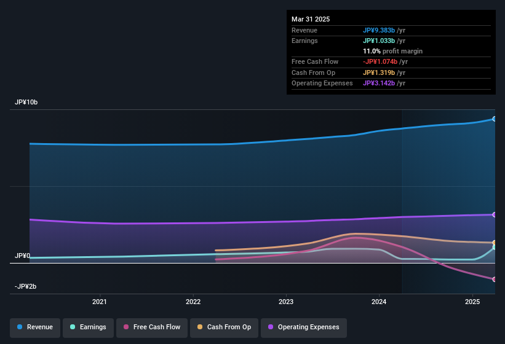Click the 11.0% profit margin text
Viewport: 505px width, 344px height.
[392, 51]
